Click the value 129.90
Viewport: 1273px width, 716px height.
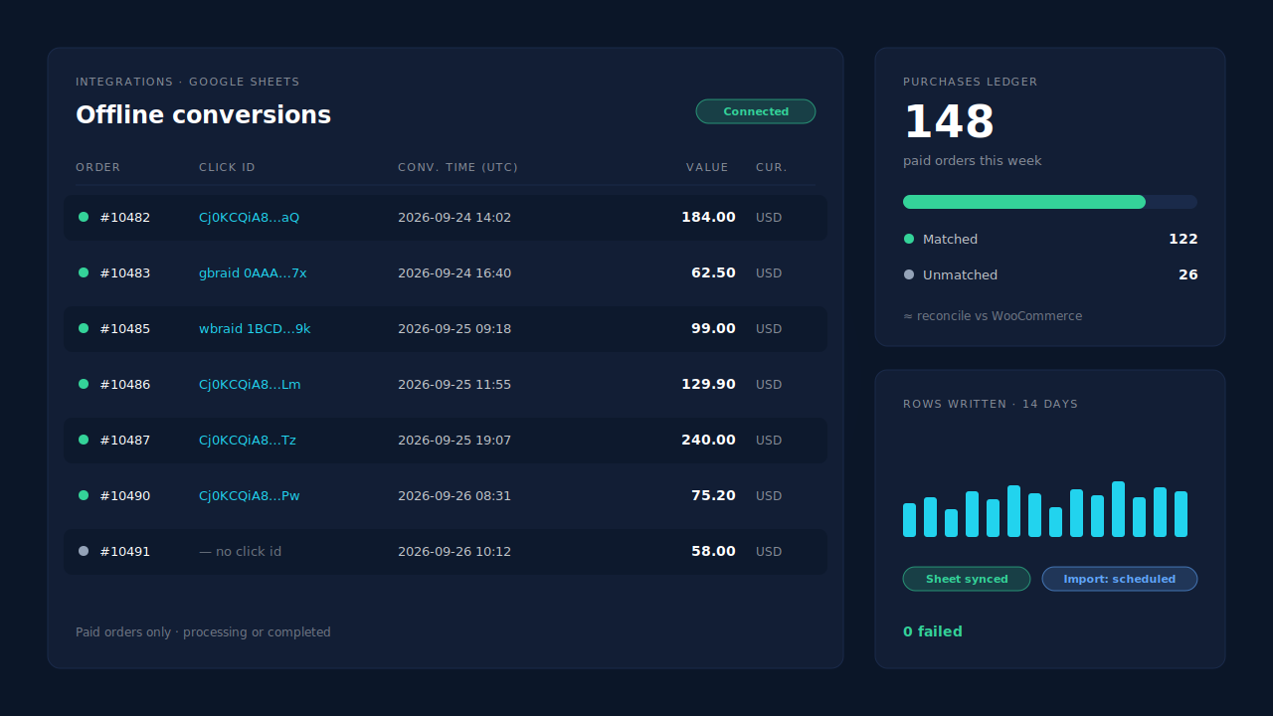click(x=708, y=384)
